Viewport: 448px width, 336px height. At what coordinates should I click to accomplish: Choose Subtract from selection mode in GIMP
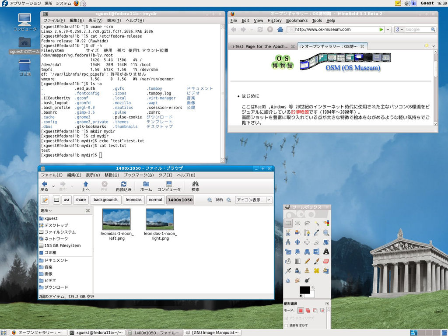coord(315,310)
